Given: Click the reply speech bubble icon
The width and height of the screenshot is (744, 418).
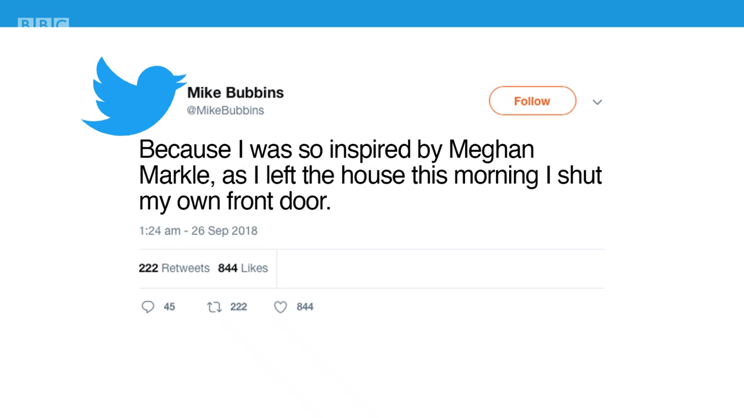Looking at the screenshot, I should [148, 307].
